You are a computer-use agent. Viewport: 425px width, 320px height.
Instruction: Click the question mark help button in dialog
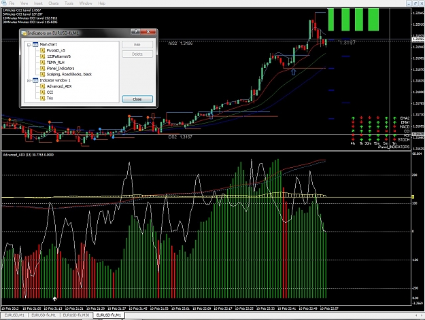tap(135, 32)
